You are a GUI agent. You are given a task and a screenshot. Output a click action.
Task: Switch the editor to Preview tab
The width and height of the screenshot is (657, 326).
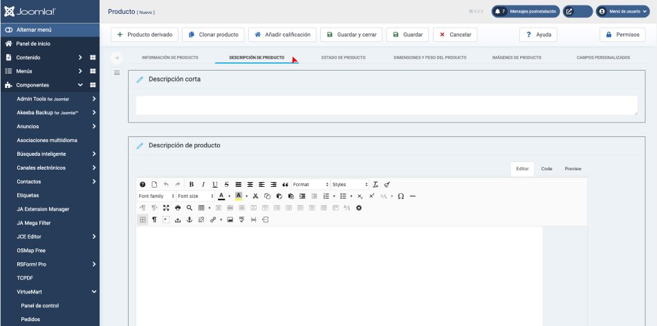click(573, 169)
